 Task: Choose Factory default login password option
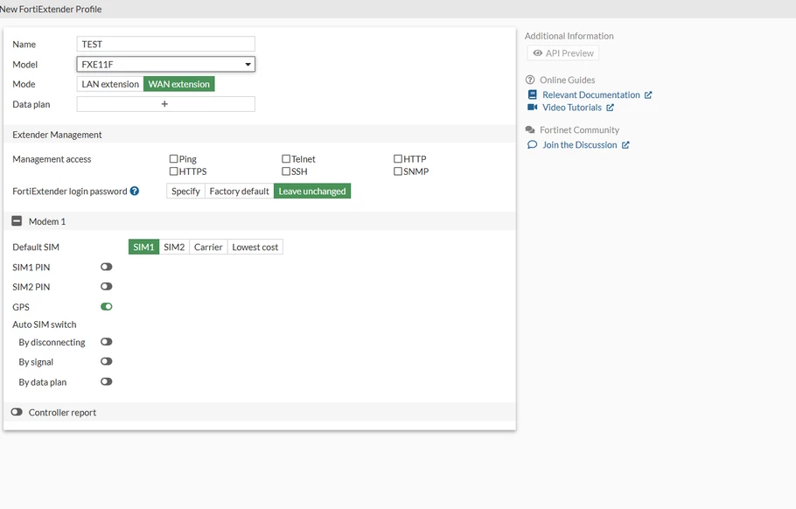pos(239,192)
